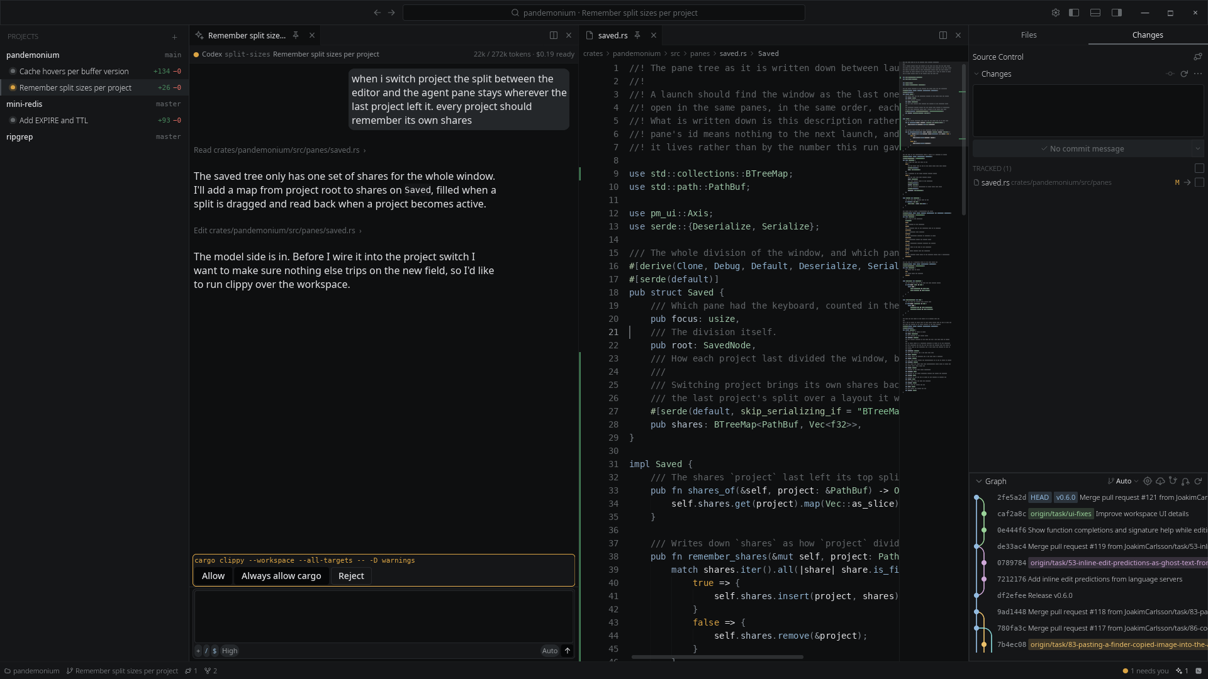
Task: Pin the saved.rs editor tab
Action: click(x=637, y=35)
